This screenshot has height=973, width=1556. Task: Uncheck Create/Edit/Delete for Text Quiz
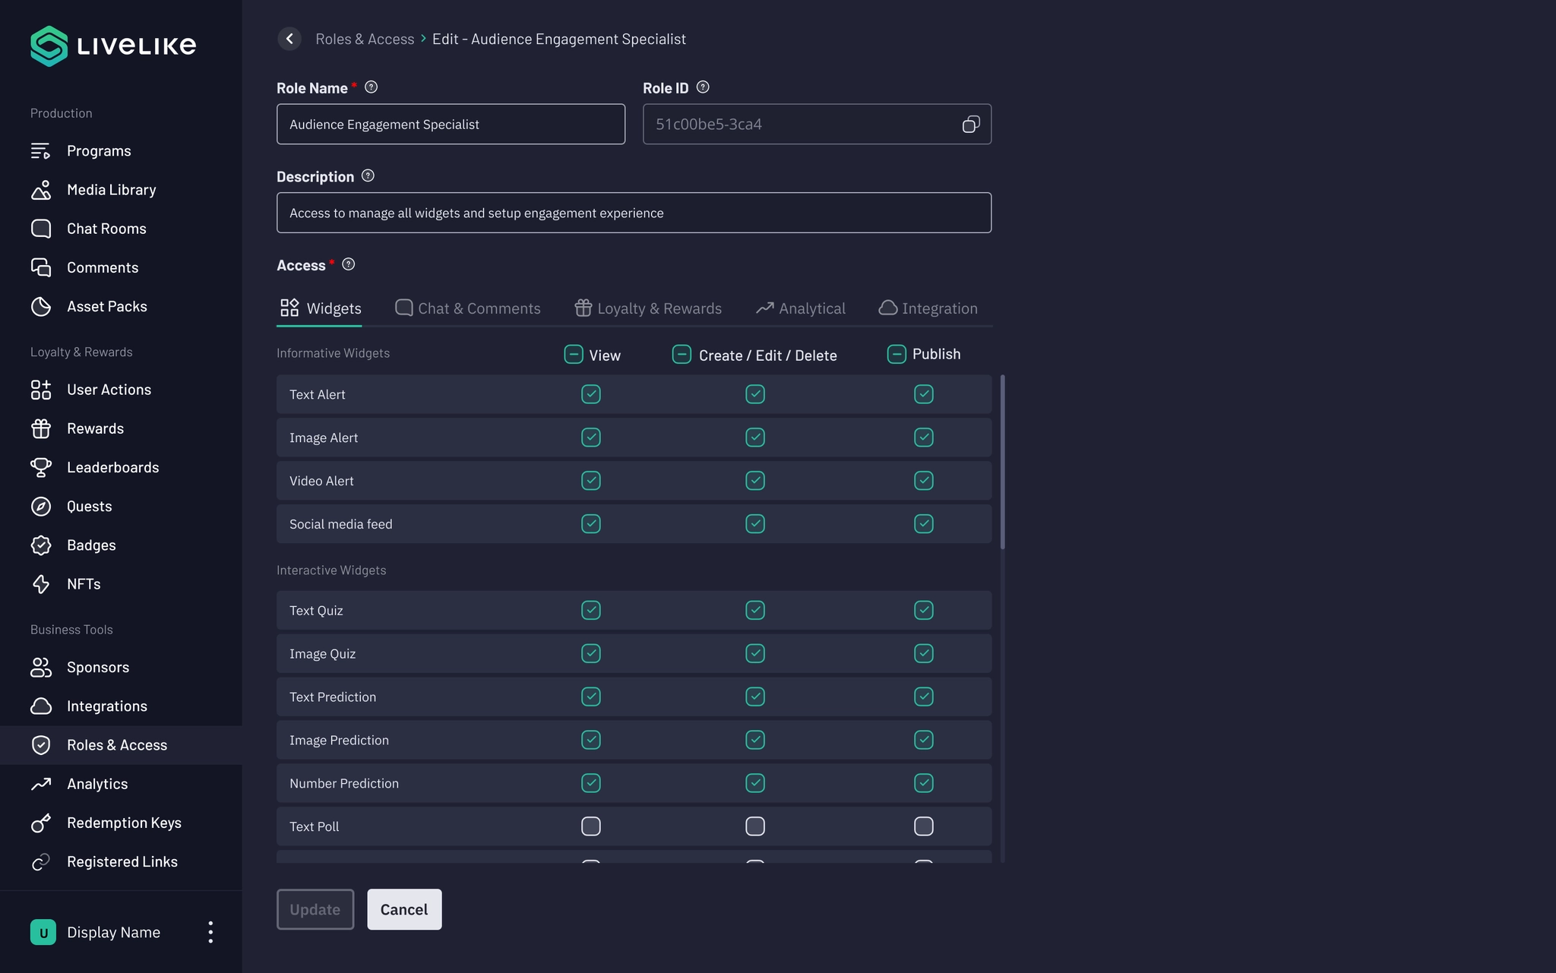(755, 611)
